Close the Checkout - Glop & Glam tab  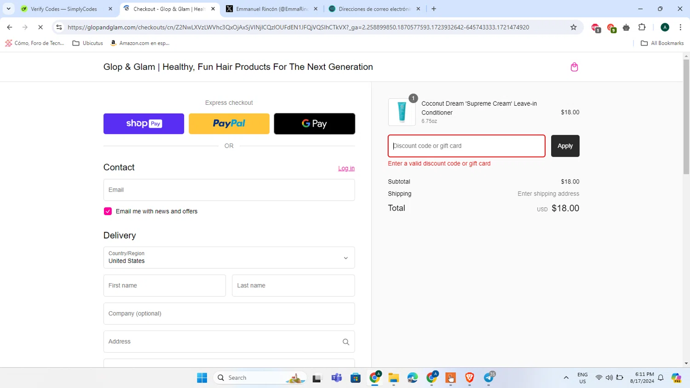(x=213, y=9)
